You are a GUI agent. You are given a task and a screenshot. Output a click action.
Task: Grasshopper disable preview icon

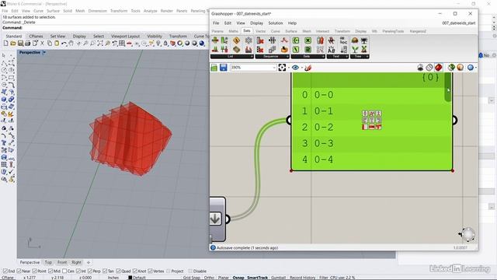[x=420, y=68]
